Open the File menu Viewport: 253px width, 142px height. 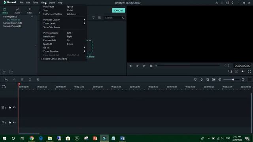click(x=22, y=3)
